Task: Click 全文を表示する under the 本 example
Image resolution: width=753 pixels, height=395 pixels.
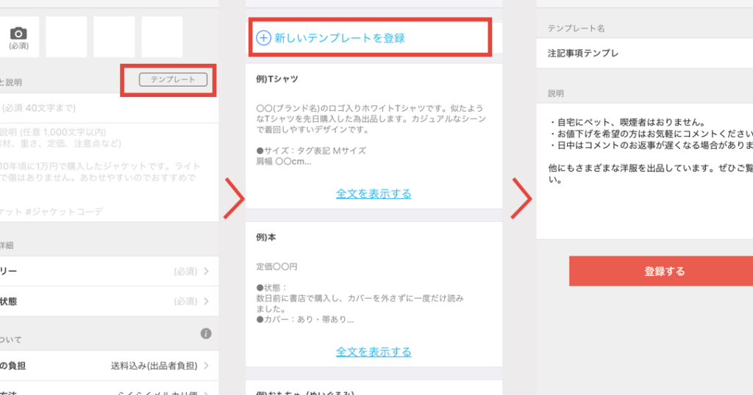Action: pos(374,352)
